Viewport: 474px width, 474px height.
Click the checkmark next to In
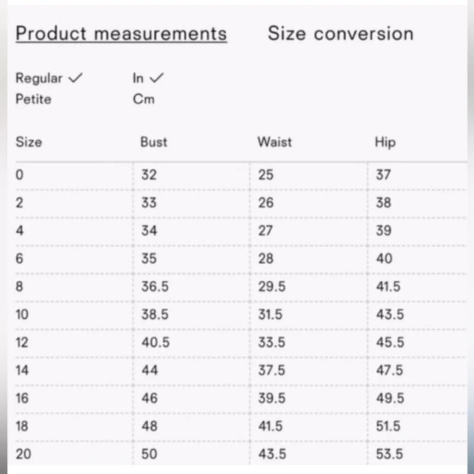coord(156,78)
